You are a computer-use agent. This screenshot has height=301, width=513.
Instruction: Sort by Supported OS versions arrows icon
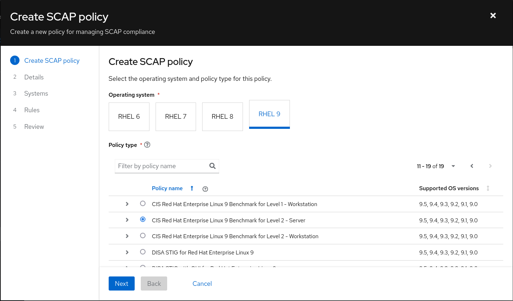[488, 188]
